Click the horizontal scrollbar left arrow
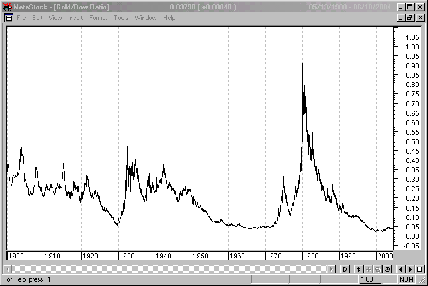 coord(8,269)
